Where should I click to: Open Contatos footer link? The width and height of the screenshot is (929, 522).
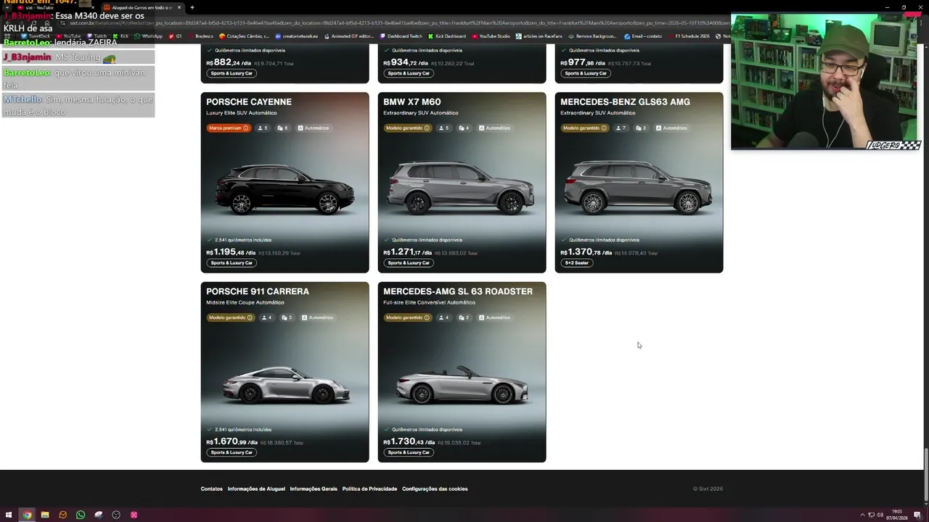pos(212,489)
